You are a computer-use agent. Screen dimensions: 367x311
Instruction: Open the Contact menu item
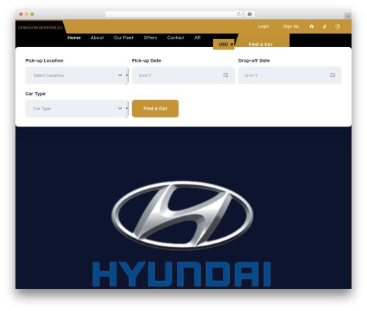(x=175, y=37)
